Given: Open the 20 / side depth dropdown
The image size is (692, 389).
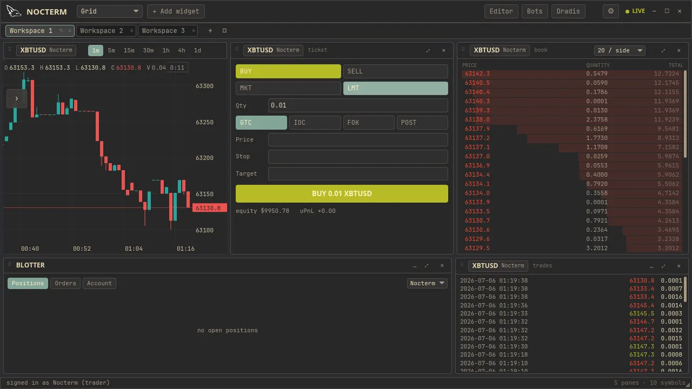Looking at the screenshot, I should (620, 50).
